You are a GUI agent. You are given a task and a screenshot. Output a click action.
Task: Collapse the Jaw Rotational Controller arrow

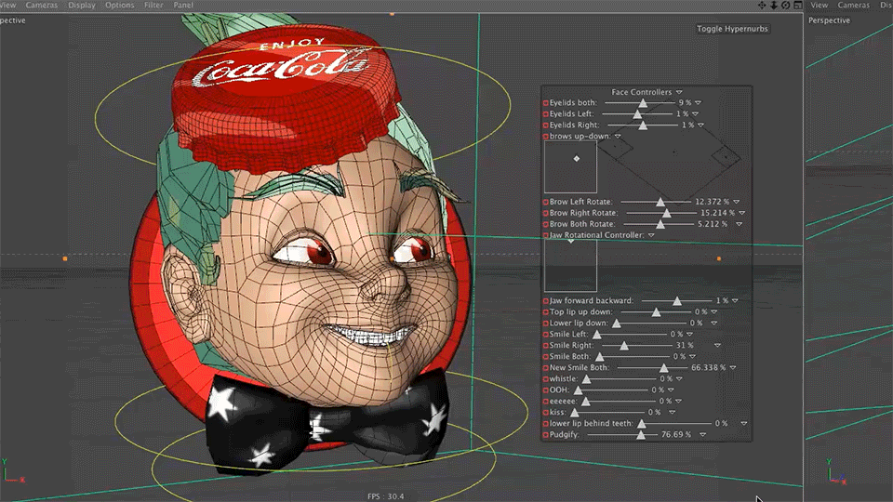click(651, 235)
